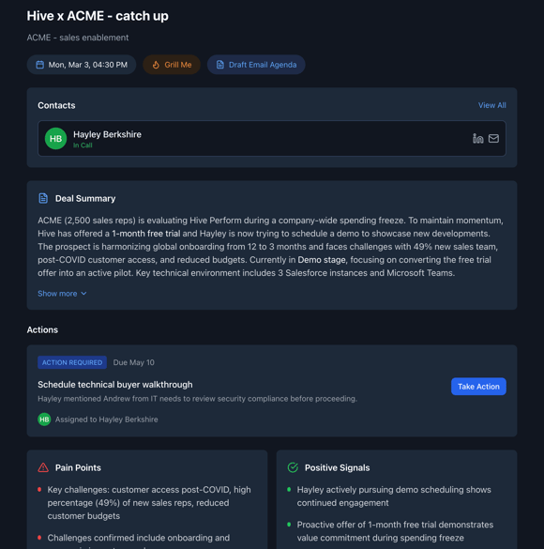Open the Grill Me practice session

(x=172, y=65)
